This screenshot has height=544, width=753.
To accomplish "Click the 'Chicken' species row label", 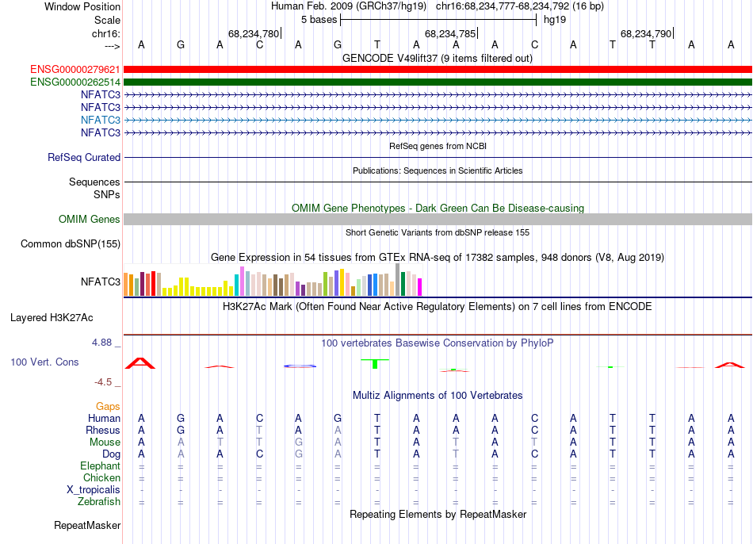I will [x=101, y=477].
